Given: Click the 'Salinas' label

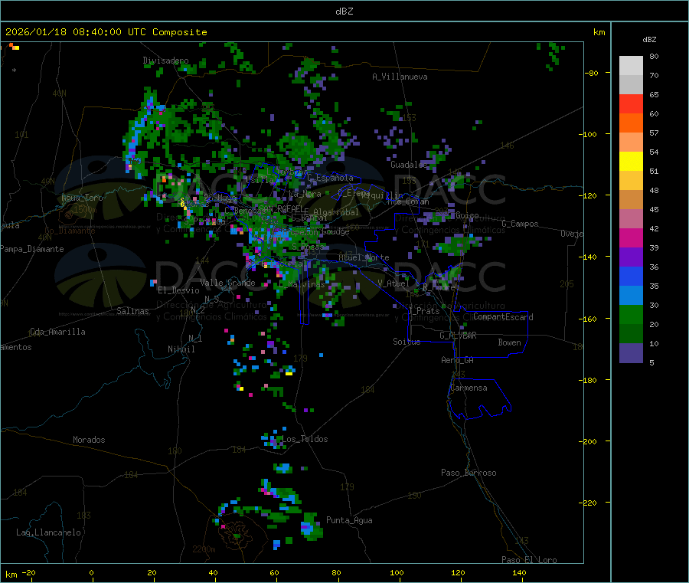Looking at the screenshot, I should [x=132, y=311].
